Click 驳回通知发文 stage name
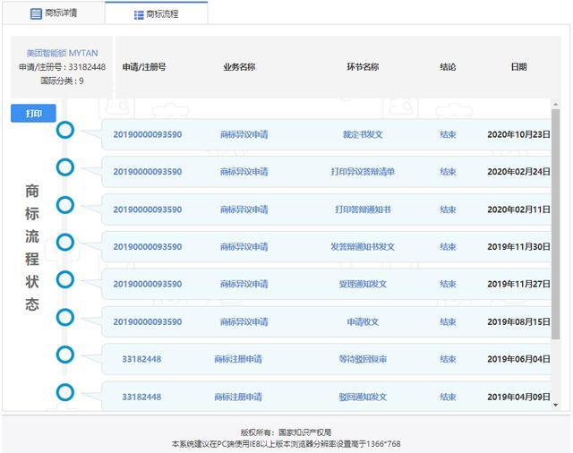The image size is (573, 453). coord(363,397)
